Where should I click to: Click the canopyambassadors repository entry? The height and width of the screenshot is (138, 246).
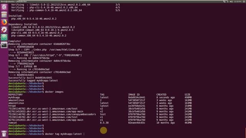(52, 114)
